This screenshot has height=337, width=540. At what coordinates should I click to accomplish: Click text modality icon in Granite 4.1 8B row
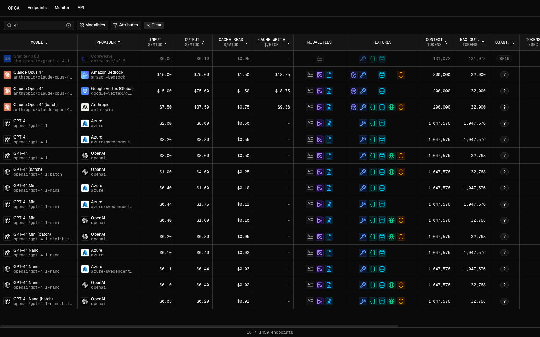320,59
